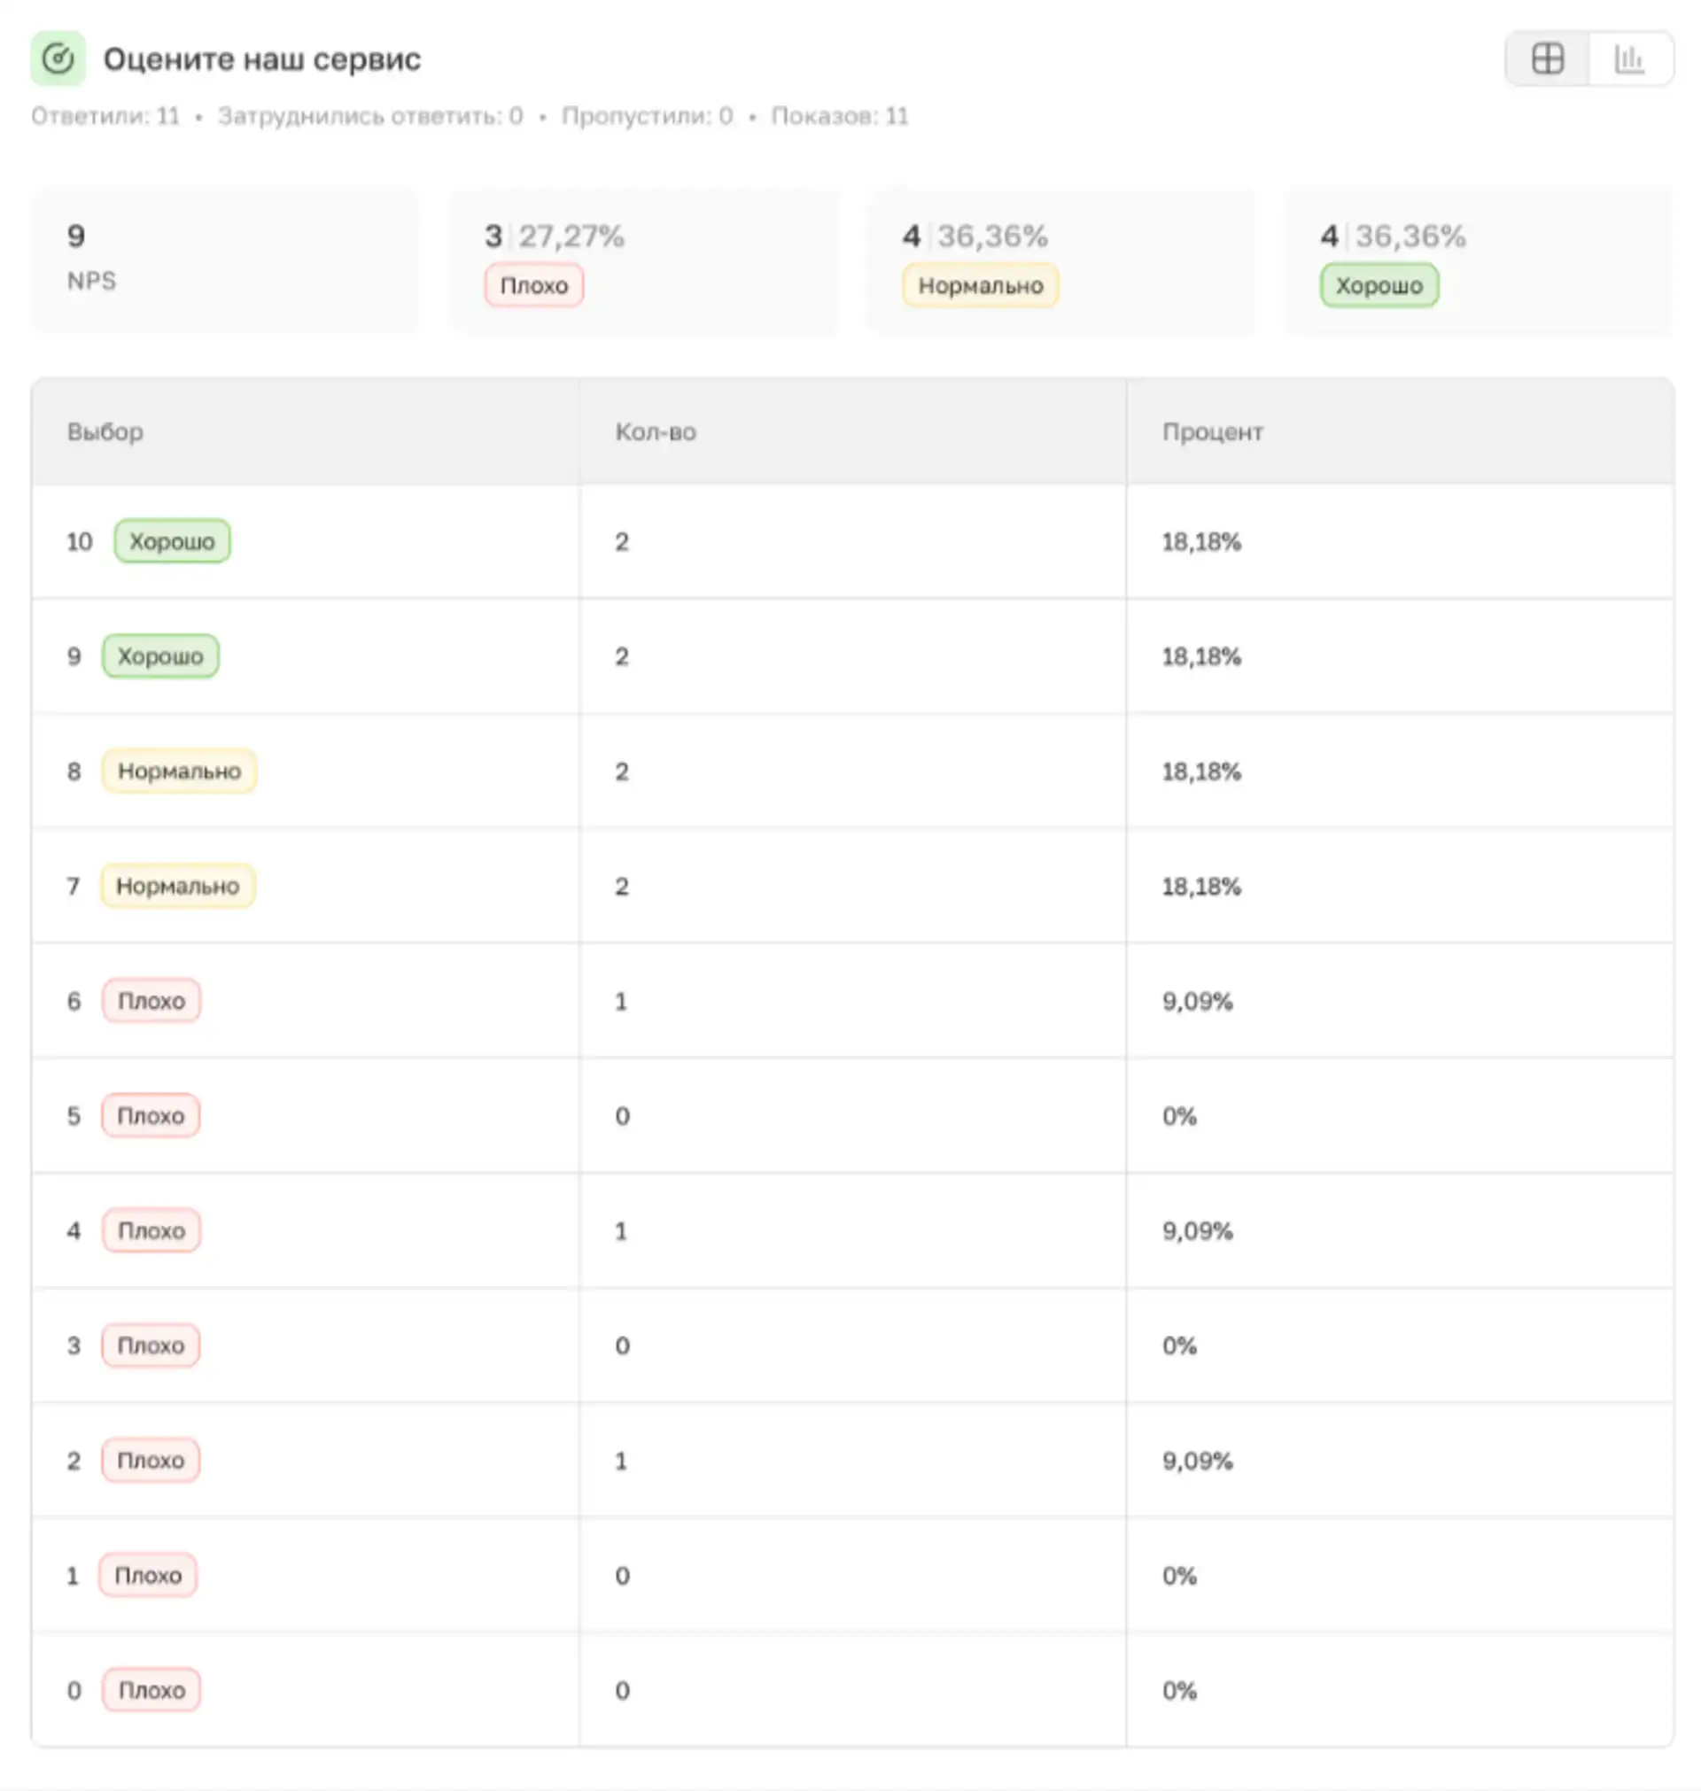The width and height of the screenshot is (1701, 1791).
Task: Switch to the bar chart view
Action: coord(1628,59)
